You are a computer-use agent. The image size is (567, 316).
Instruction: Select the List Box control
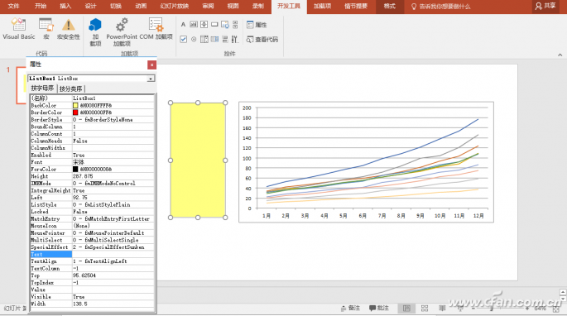point(204,39)
